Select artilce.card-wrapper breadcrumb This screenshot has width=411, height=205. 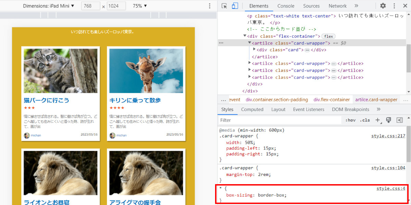[x=376, y=100]
